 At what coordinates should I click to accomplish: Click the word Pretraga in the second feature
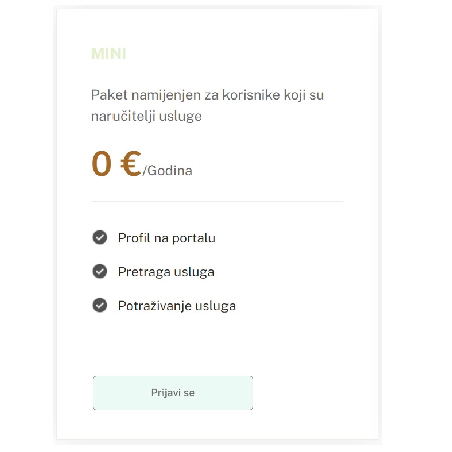point(144,272)
